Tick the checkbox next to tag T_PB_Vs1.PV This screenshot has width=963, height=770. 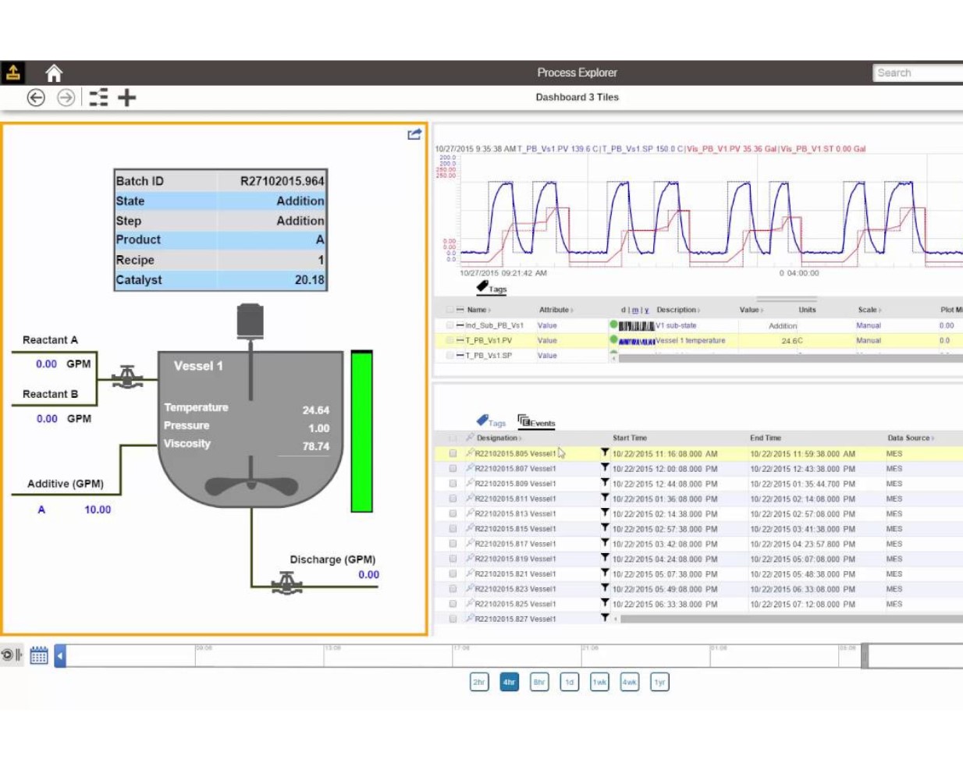pos(450,340)
